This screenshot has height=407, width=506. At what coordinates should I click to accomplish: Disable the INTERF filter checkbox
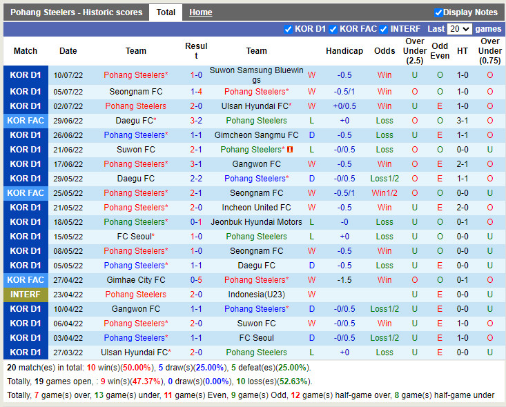pos(384,29)
